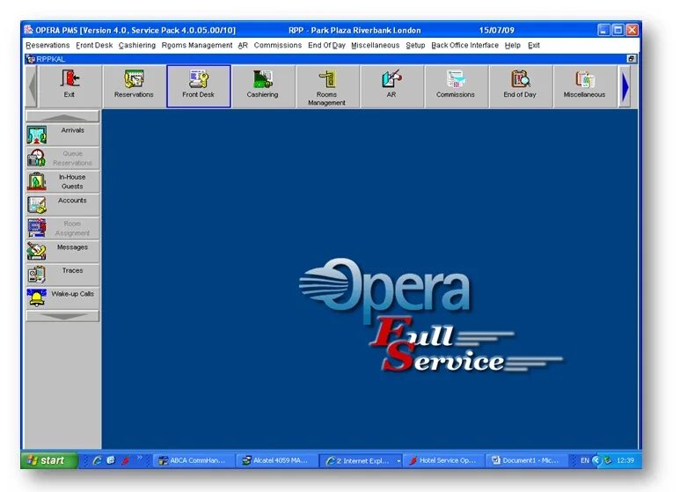The image size is (680, 492).
Task: Open the End Of Day menu
Action: point(326,45)
